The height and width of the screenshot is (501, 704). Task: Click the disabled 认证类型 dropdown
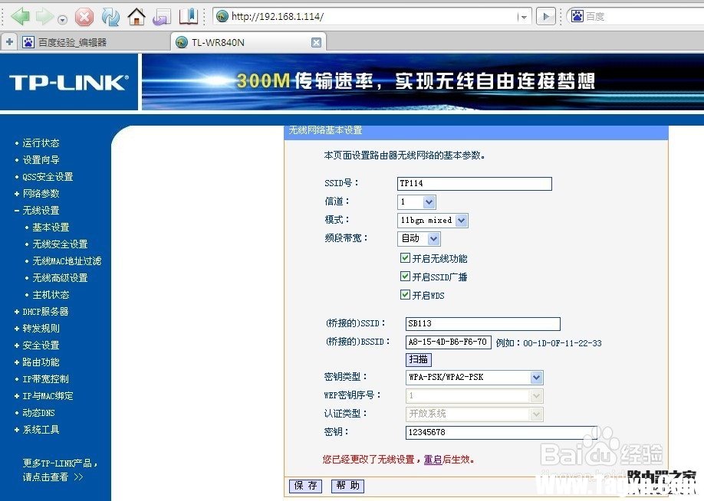[474, 414]
